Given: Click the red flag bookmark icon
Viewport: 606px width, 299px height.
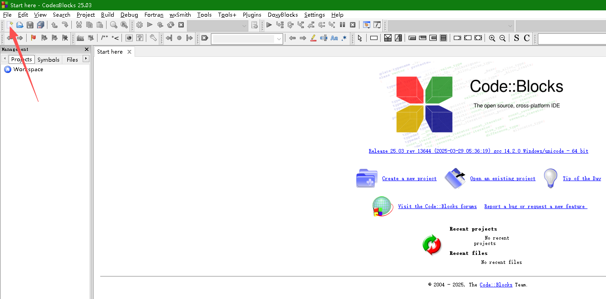Looking at the screenshot, I should (33, 38).
